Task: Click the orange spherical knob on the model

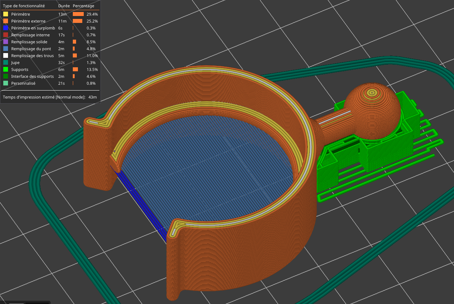Action: pyautogui.click(x=372, y=111)
